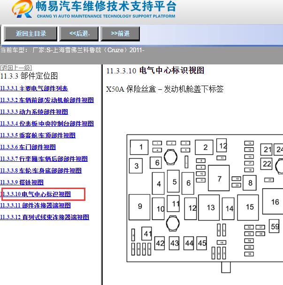Open 11.3.3.1 主要电气部件列表
This screenshot has height=285, width=283.
[x=34, y=88]
